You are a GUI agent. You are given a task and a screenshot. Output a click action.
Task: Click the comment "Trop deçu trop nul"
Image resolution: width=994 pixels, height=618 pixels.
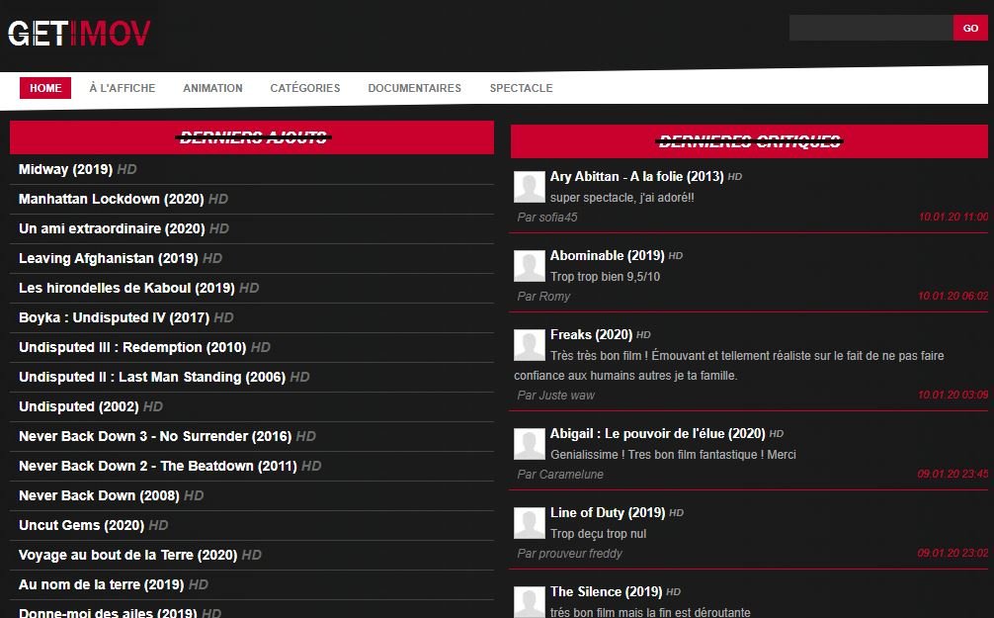click(599, 534)
